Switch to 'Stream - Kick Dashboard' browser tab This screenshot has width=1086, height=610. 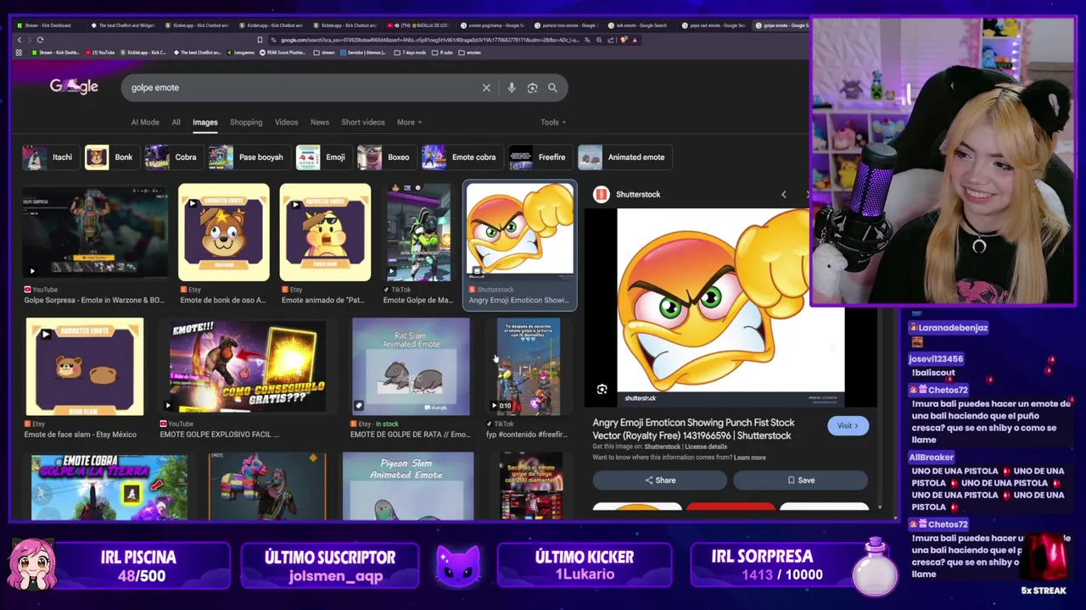(48, 25)
